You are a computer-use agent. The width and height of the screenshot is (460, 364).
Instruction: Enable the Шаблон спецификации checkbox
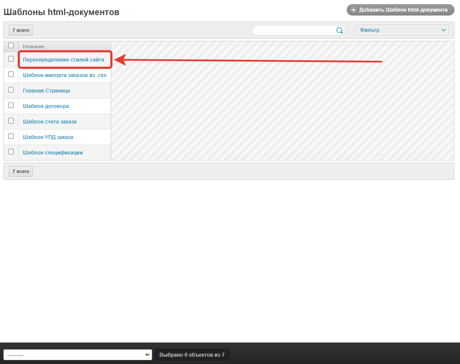11,152
